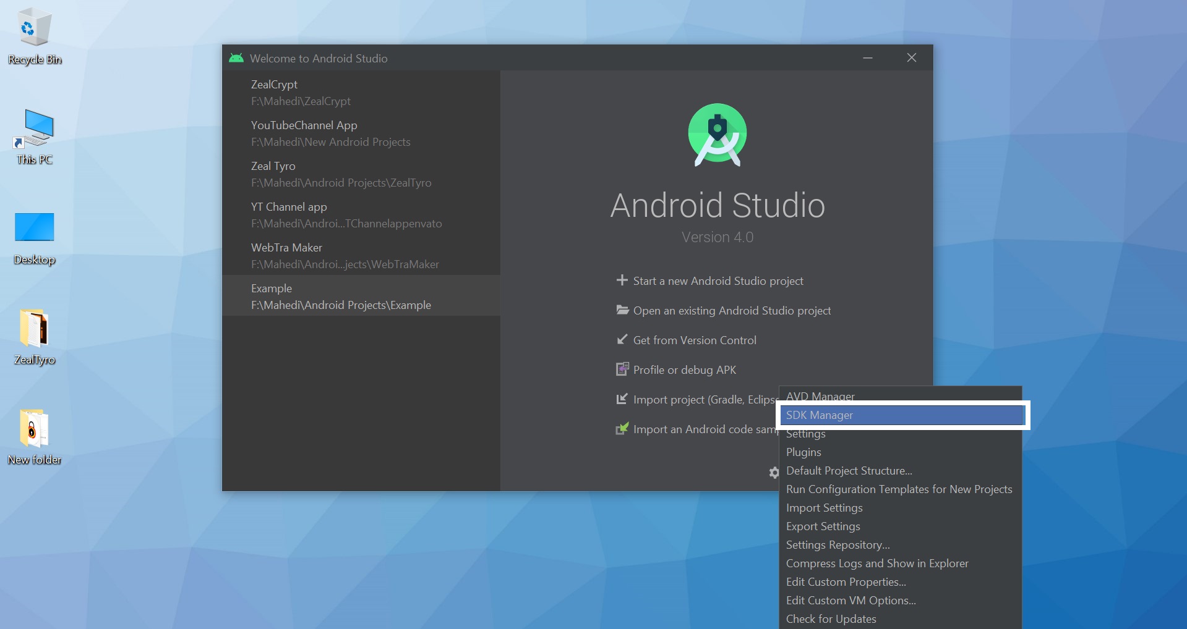Open the Recycle Bin desktop icon
The image size is (1187, 629).
pos(35,37)
